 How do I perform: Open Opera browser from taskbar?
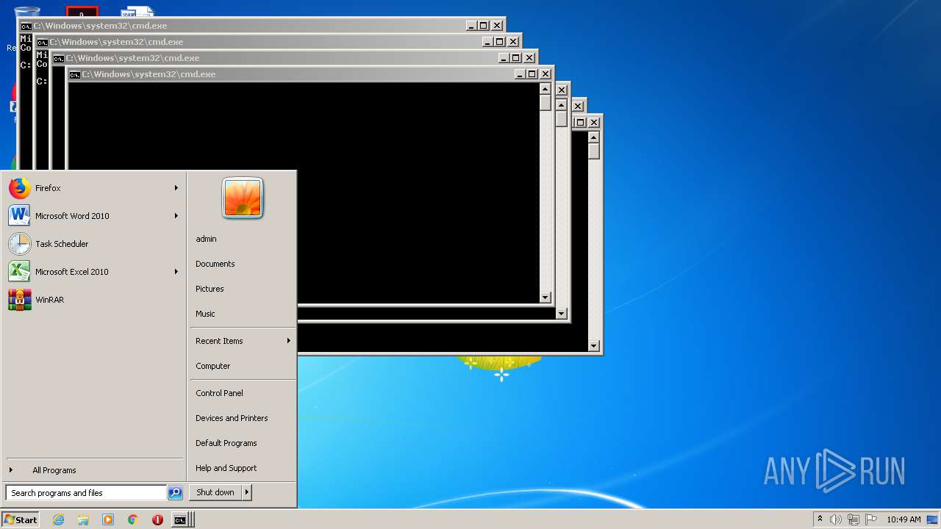[157, 519]
